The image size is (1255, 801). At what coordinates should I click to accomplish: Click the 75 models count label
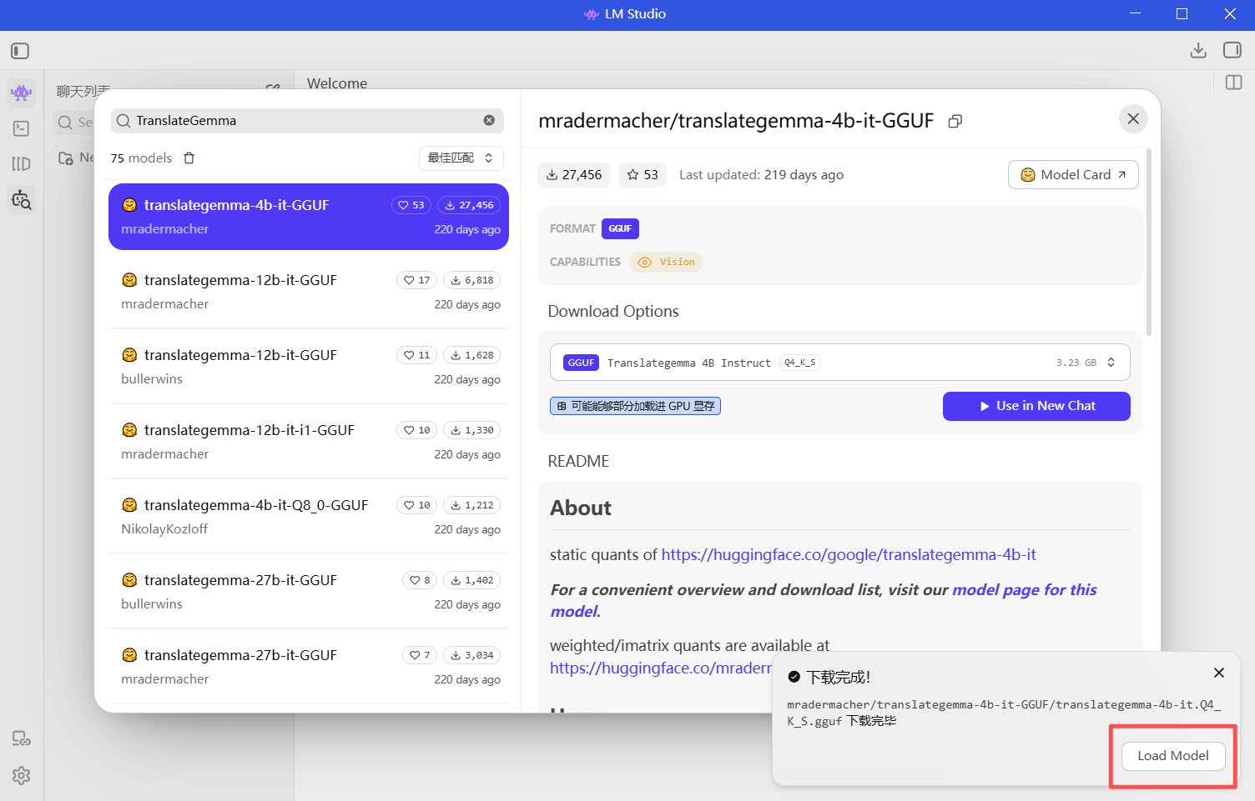[141, 158]
